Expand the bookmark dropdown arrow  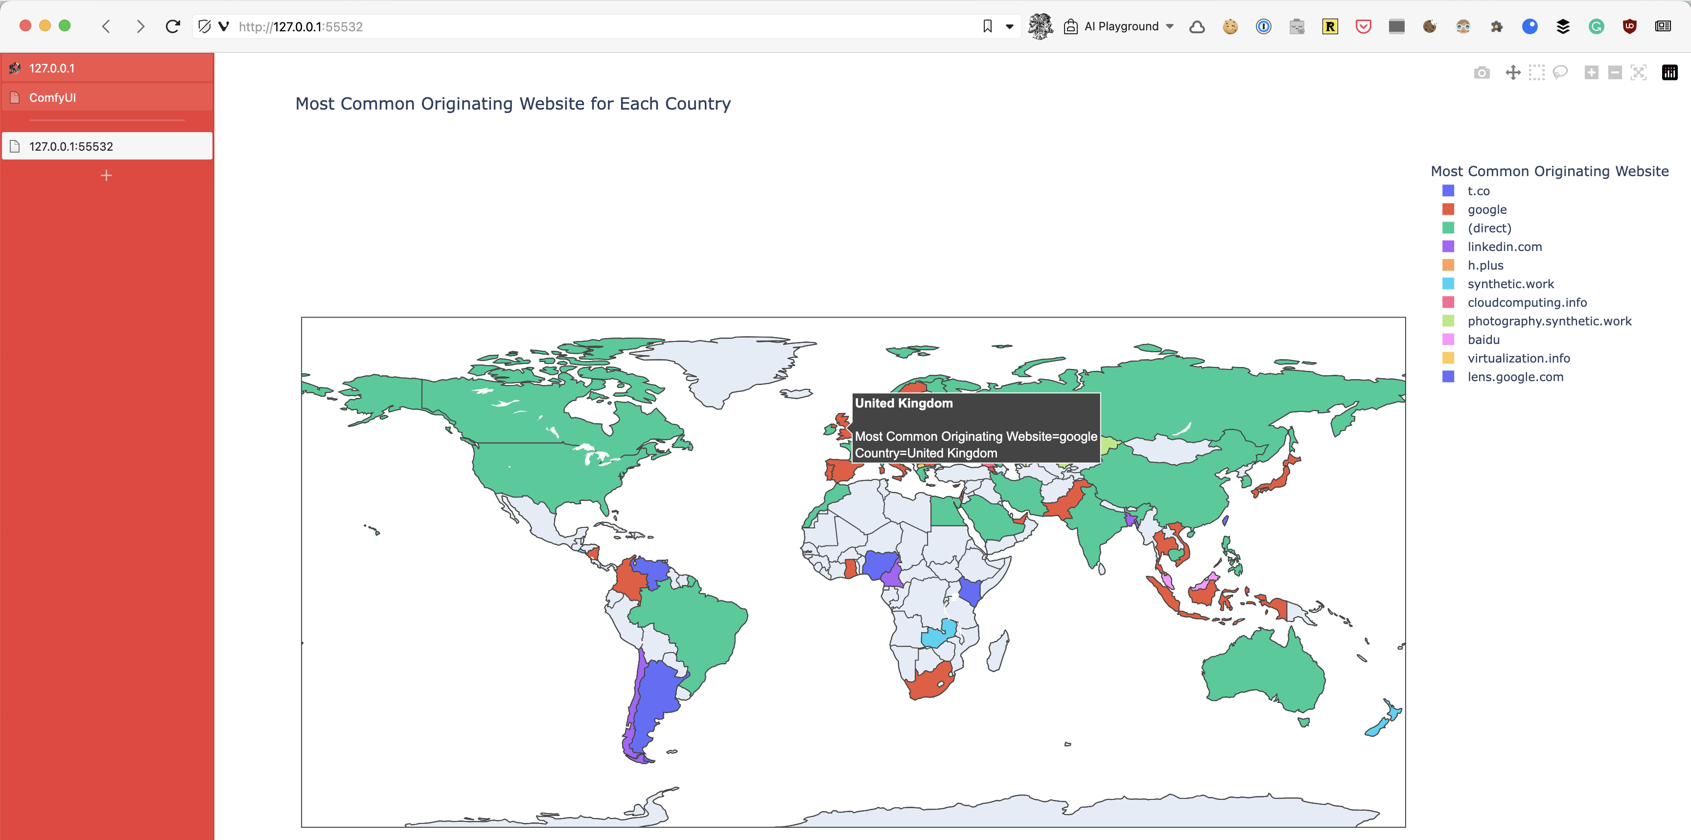1010,27
